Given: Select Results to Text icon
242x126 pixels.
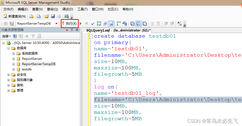Looking at the screenshot, I should 132,24.
